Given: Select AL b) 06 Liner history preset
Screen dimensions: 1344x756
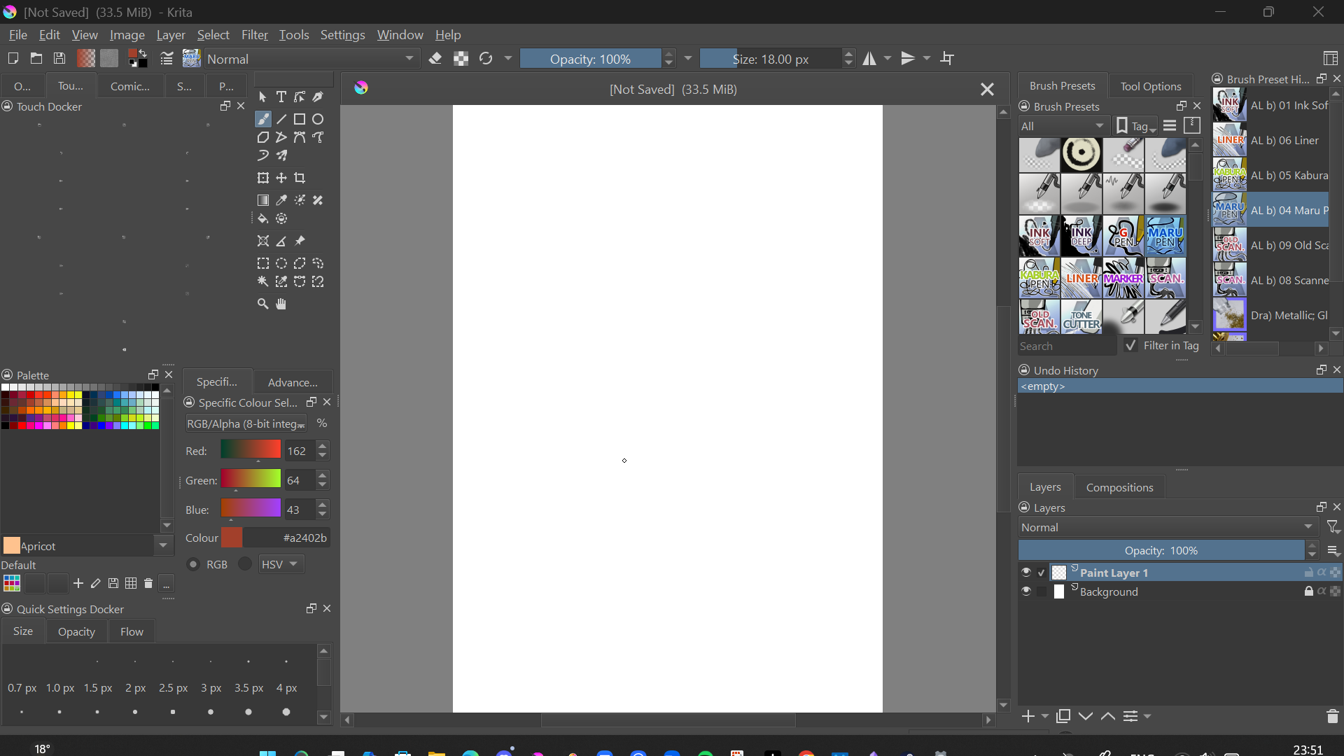Looking at the screenshot, I should [1270, 141].
